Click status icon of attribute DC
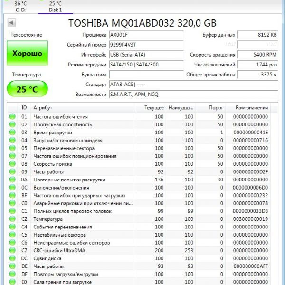285x285 pixels. click(x=12, y=258)
